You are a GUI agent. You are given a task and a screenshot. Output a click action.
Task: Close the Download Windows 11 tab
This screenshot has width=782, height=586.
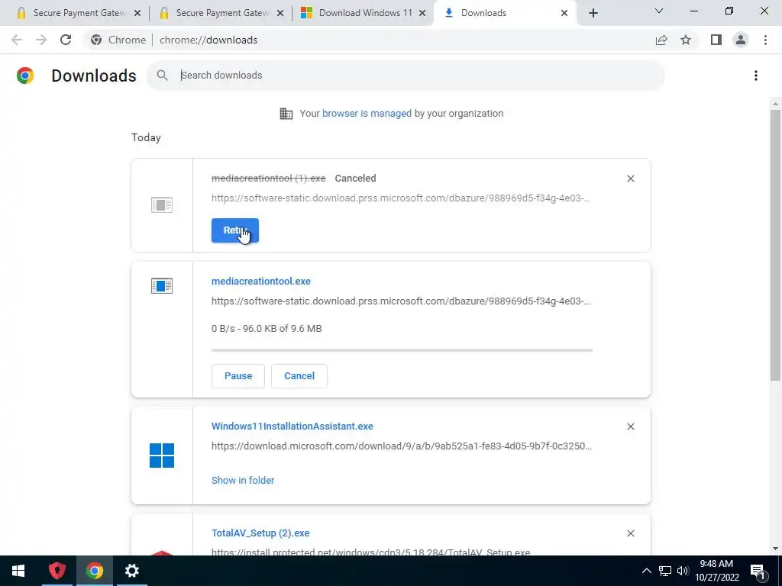[422, 13]
